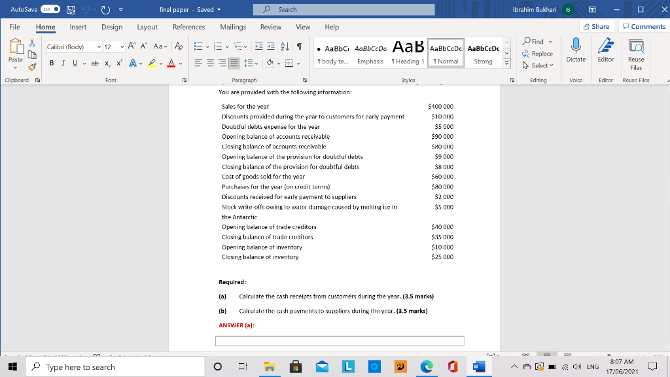This screenshot has width=670, height=377.
Task: Open the Calibri font name dropdown
Action: tap(98, 46)
